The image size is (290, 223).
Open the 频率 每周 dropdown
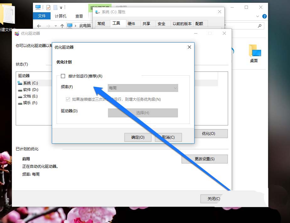point(143,88)
